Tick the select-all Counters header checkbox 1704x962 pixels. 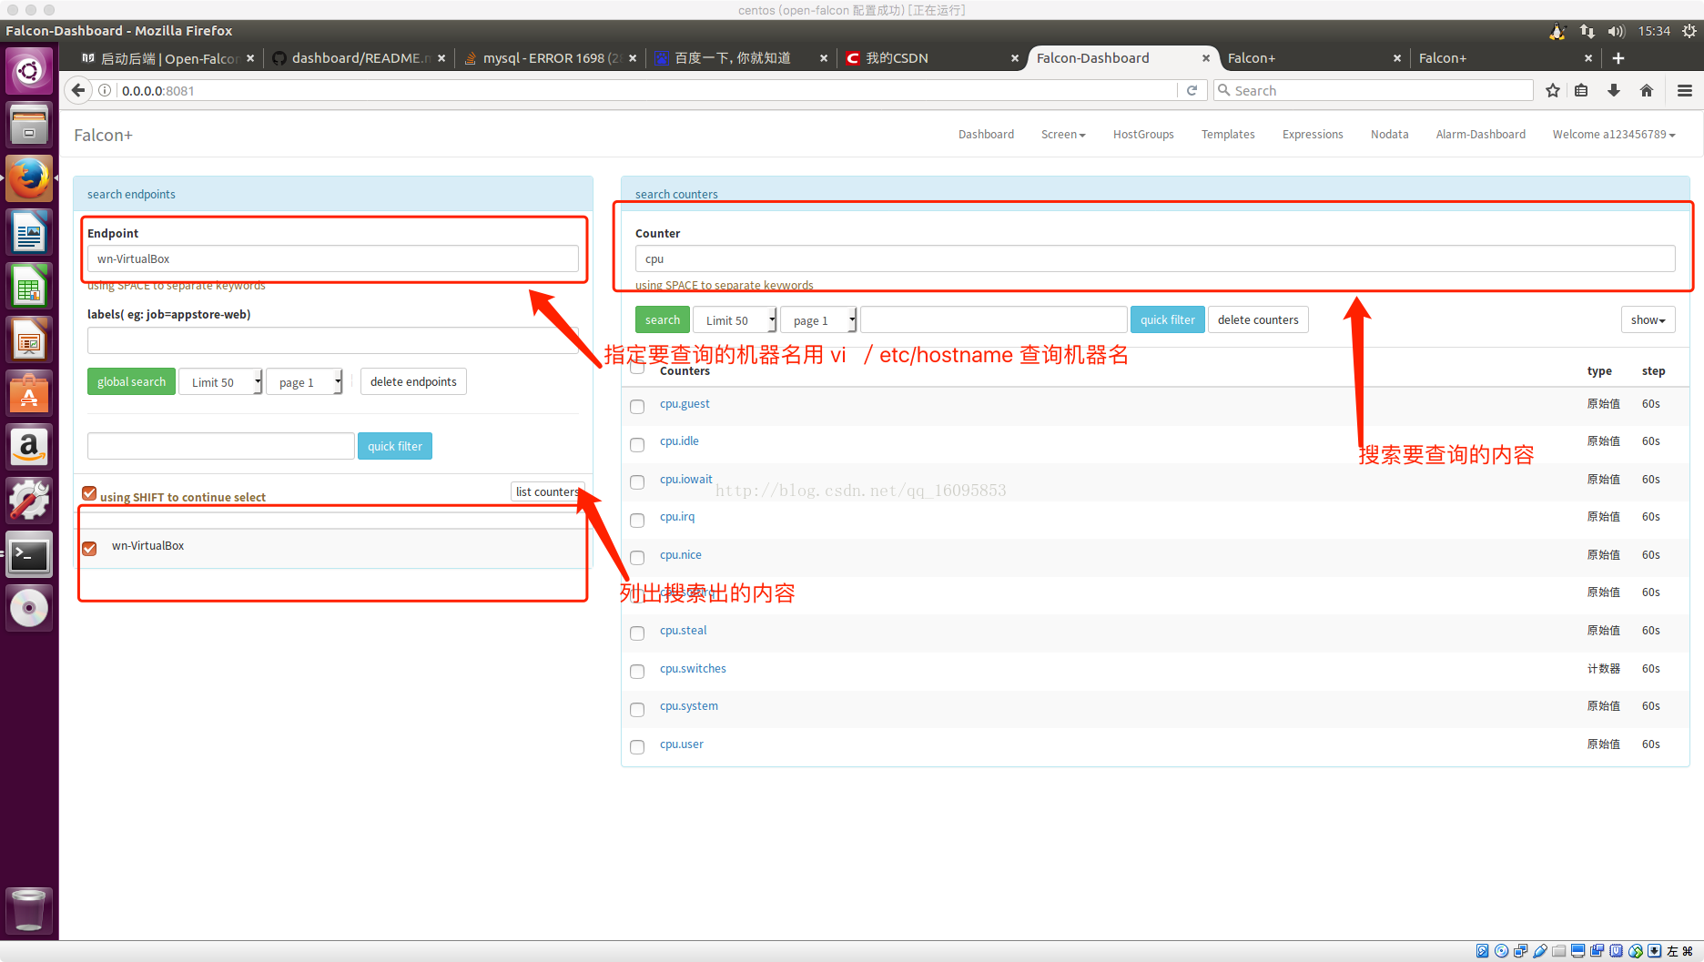click(x=637, y=368)
